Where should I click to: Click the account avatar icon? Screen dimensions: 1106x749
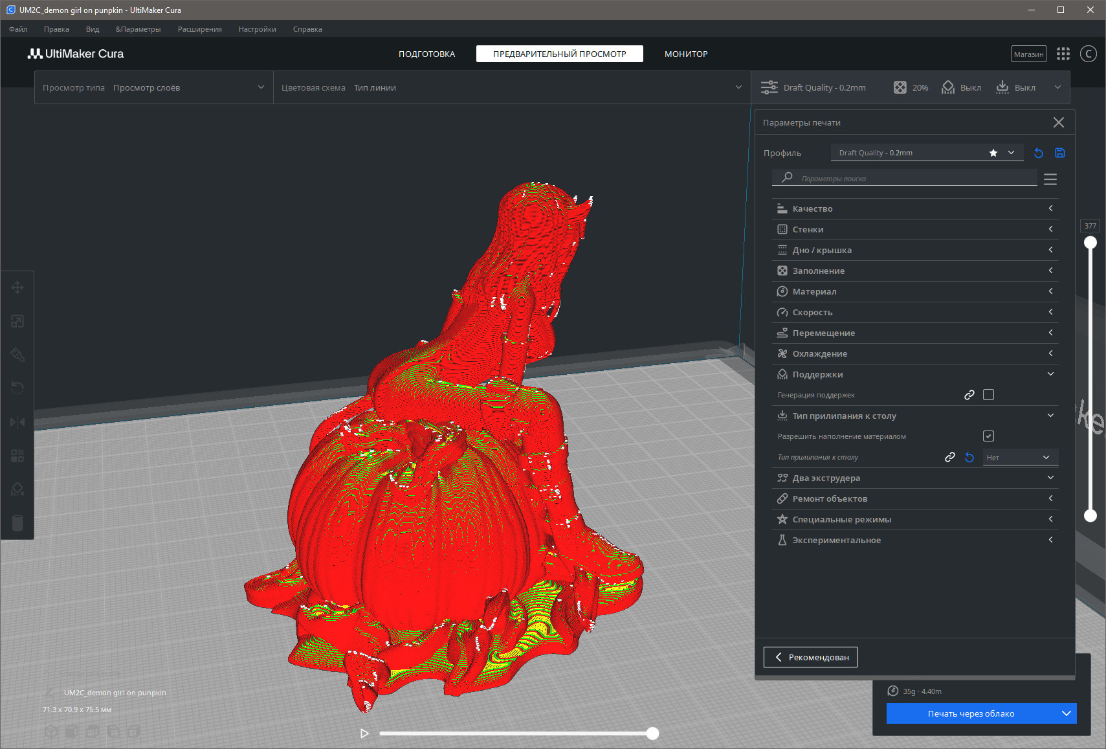tap(1089, 54)
